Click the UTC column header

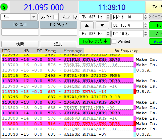tap(6, 51)
